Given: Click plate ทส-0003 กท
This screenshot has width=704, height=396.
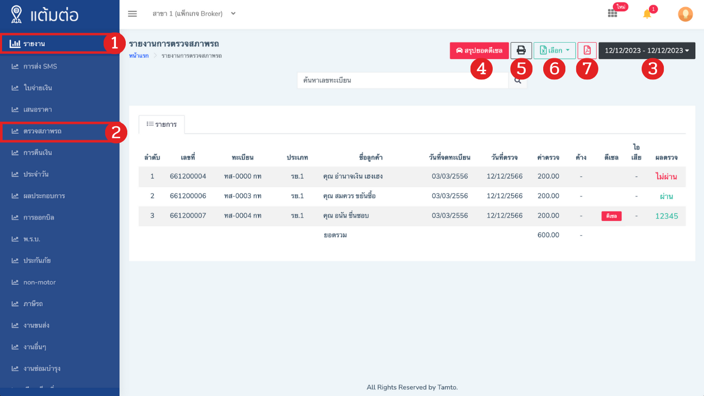Looking at the screenshot, I should pyautogui.click(x=243, y=196).
